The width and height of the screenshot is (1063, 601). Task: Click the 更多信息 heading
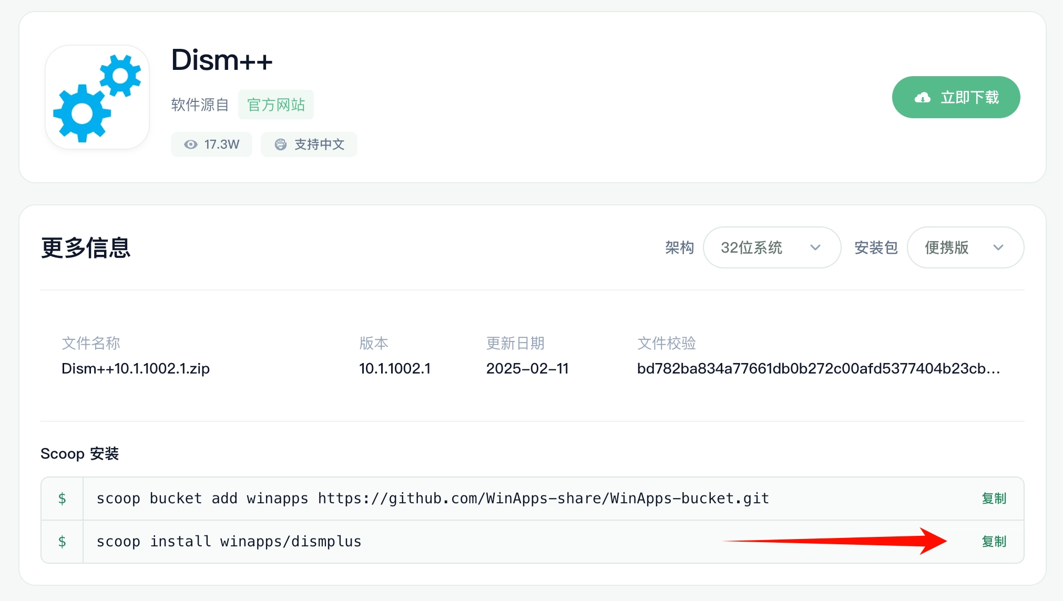(85, 247)
